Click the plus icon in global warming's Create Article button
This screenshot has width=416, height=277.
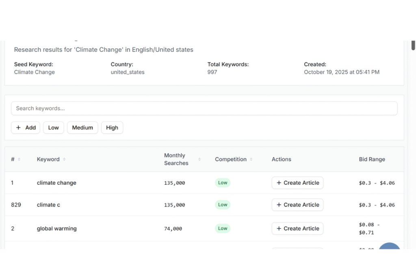(x=279, y=228)
